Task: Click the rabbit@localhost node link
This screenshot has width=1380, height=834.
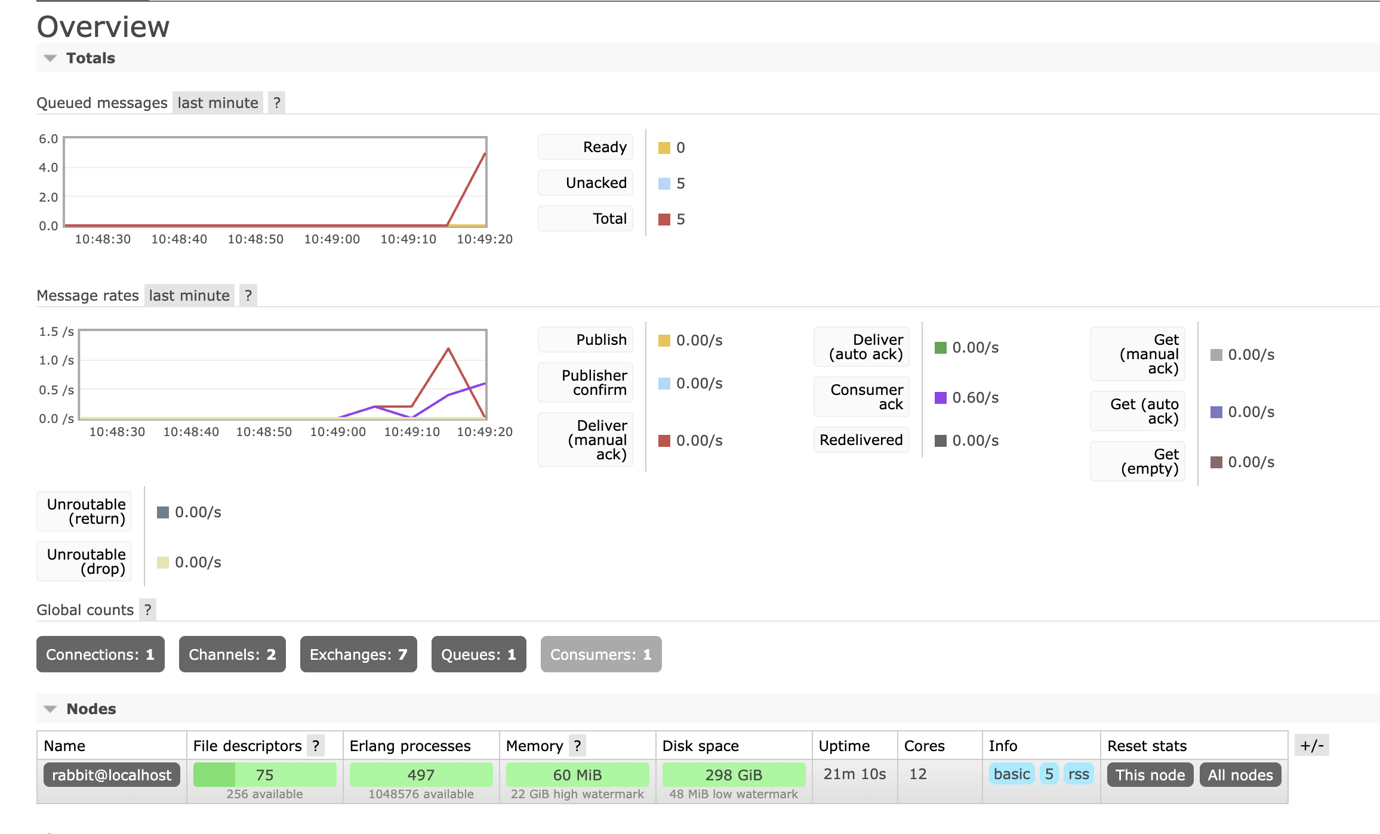Action: [112, 775]
